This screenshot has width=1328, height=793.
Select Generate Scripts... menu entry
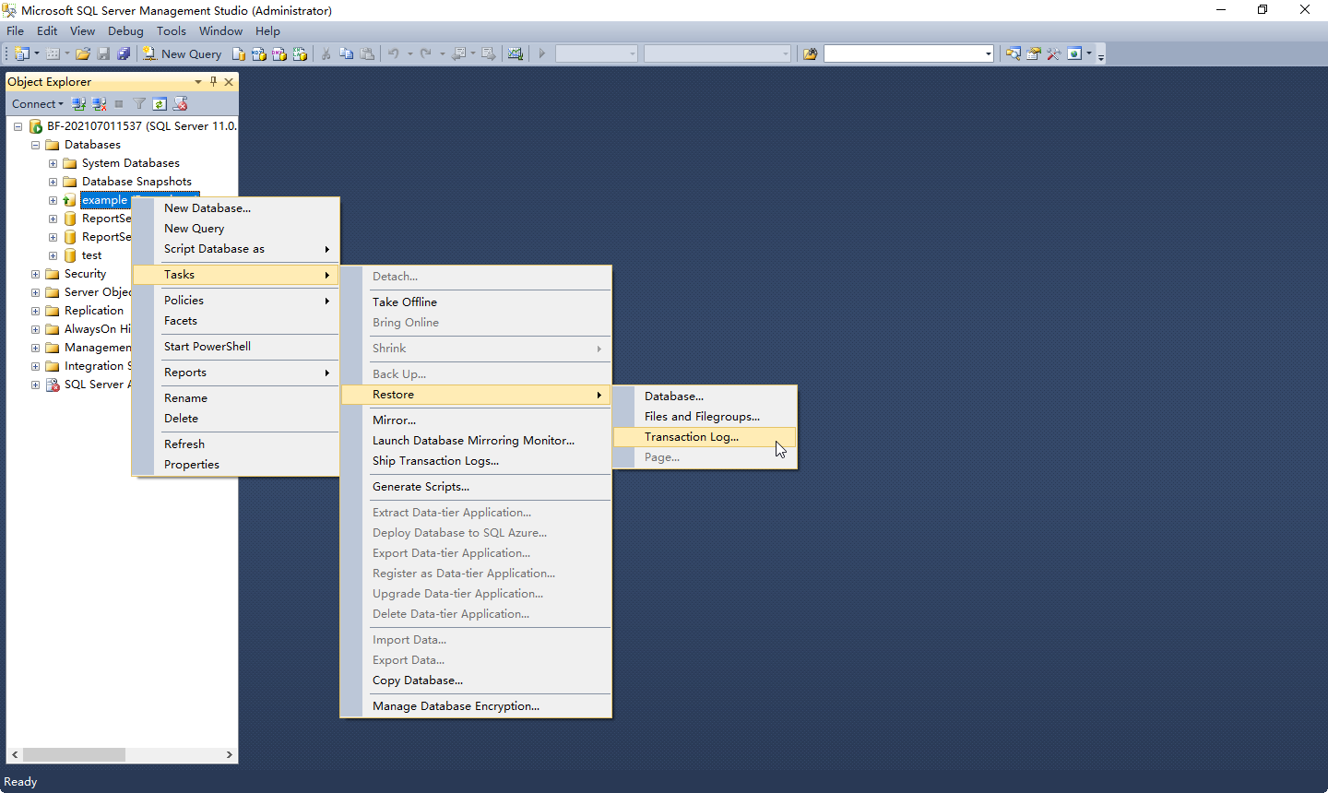coord(421,487)
